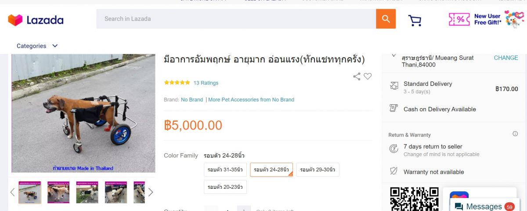Share this product via share icon
This screenshot has height=211, width=527.
click(357, 76)
